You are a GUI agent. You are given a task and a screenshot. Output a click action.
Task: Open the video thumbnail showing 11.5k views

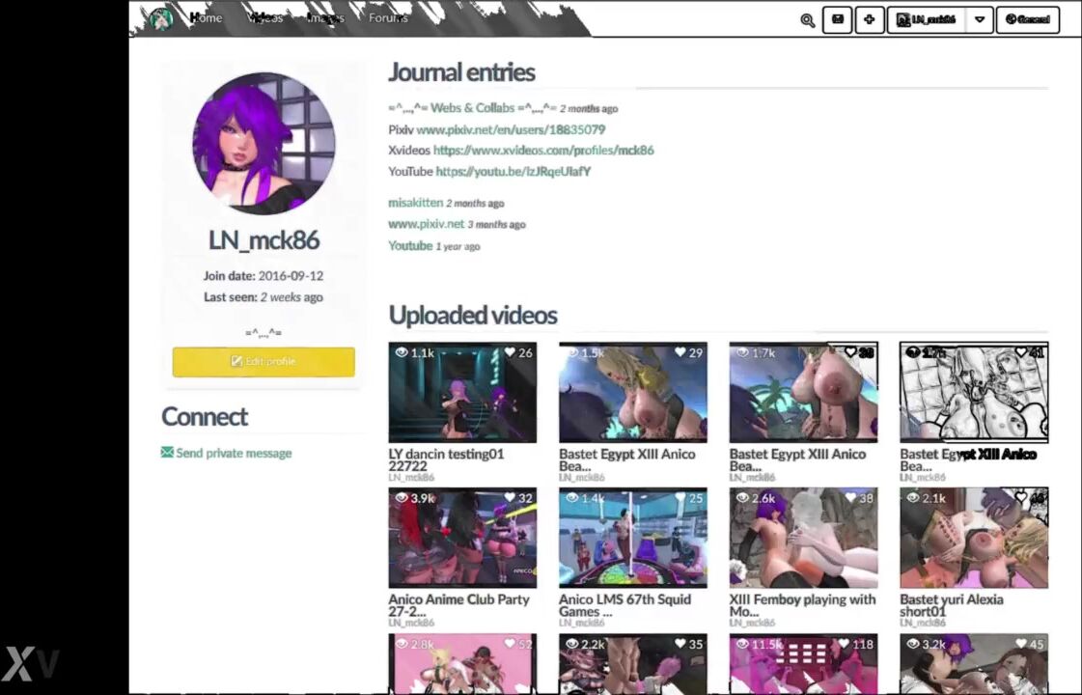tap(803, 663)
